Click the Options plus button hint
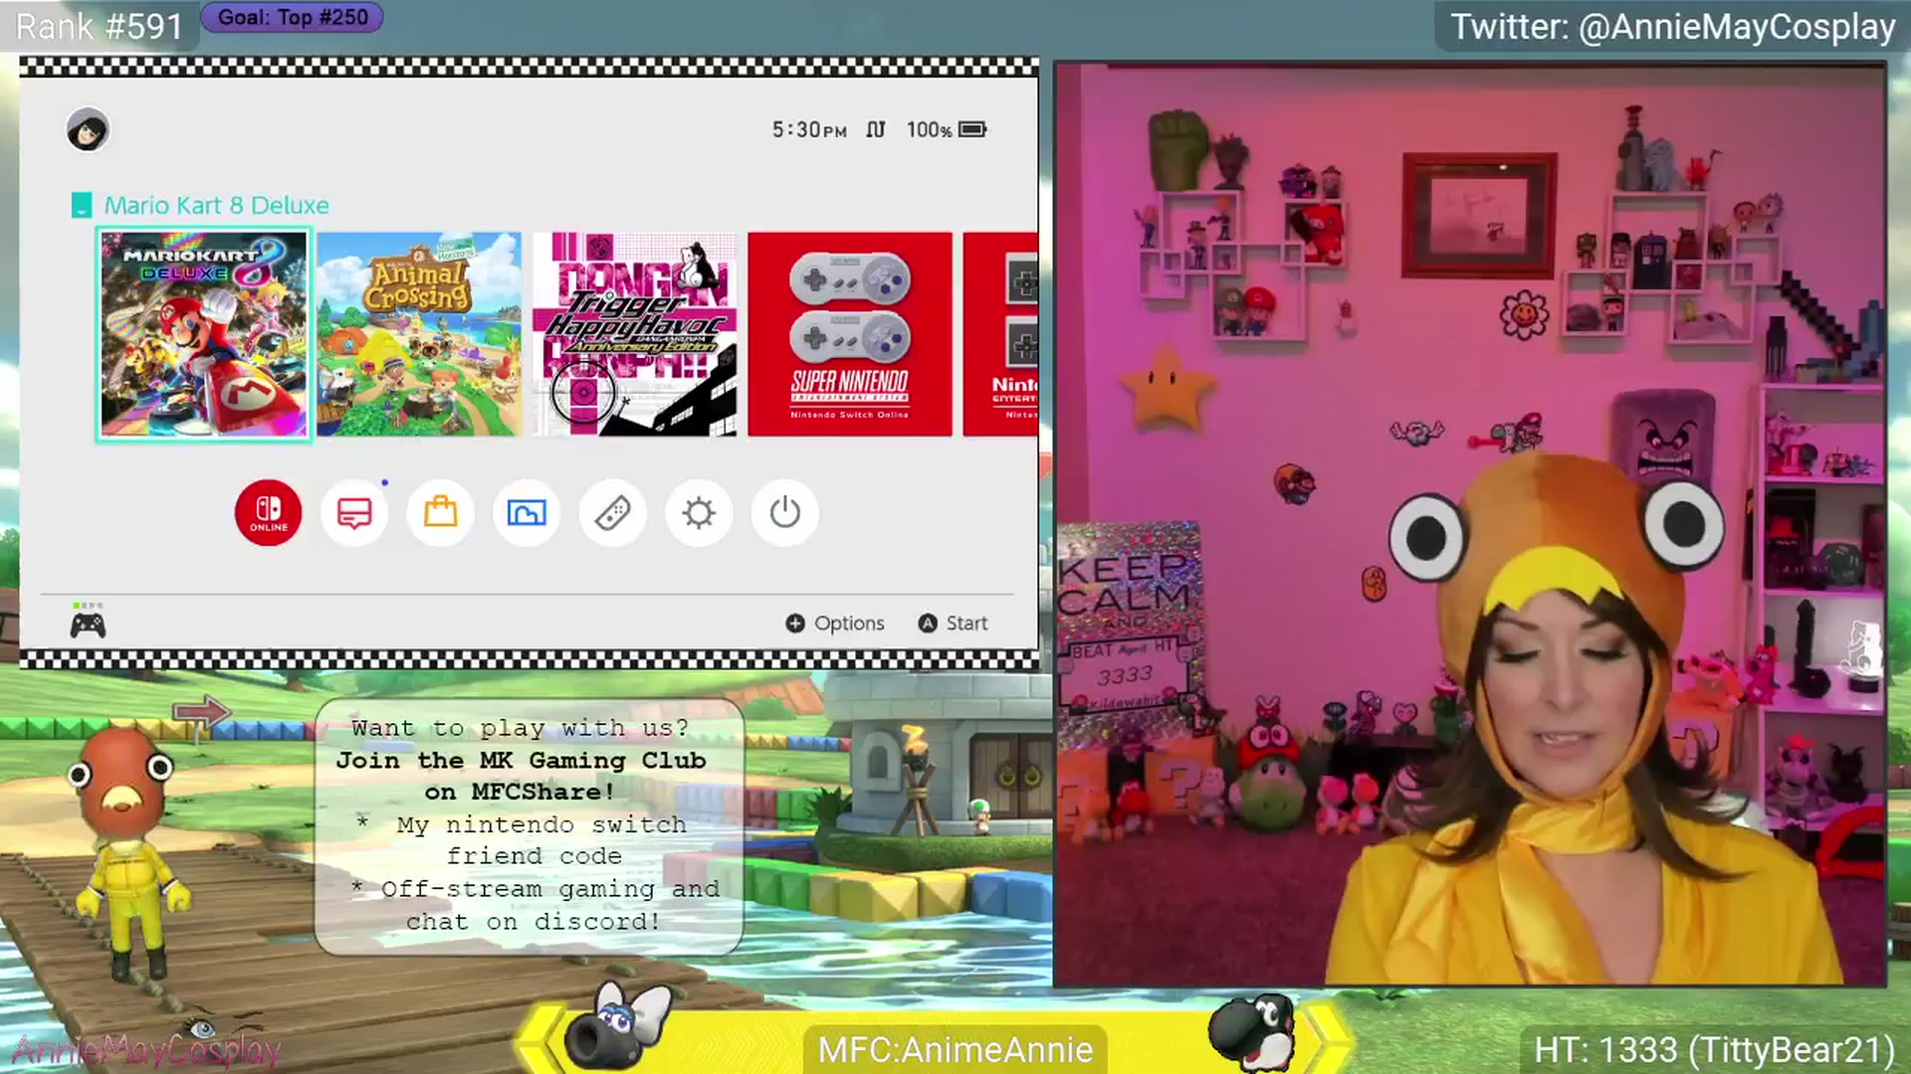The width and height of the screenshot is (1911, 1074). [835, 624]
